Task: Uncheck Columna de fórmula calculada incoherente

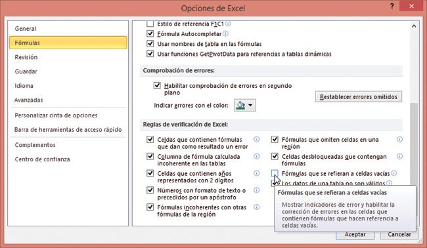Action: point(150,156)
